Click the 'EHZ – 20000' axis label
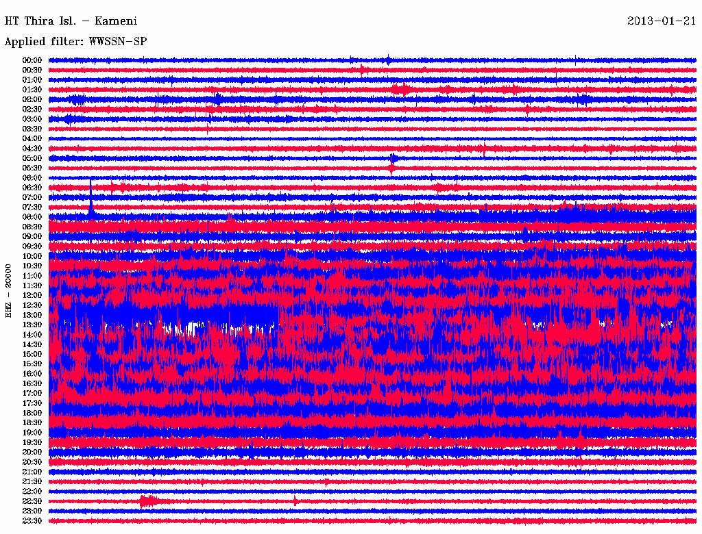 tap(8, 291)
